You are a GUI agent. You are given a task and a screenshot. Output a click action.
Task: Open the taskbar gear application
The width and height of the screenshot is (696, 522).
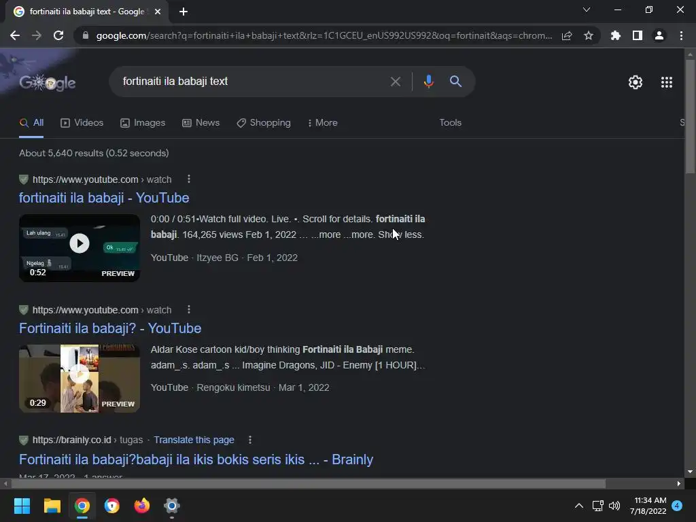coord(172,506)
